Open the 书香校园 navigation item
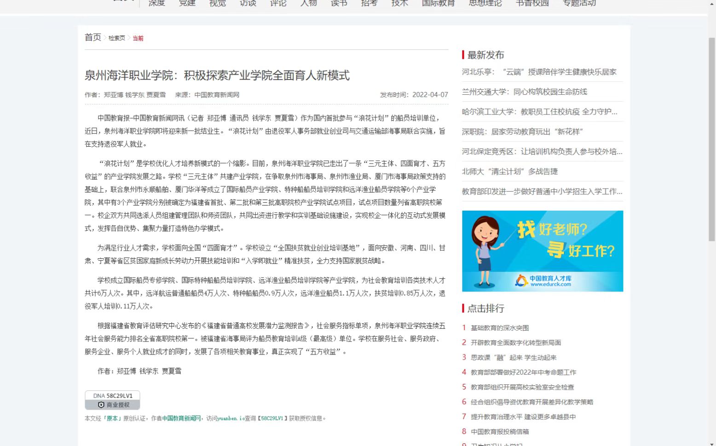Viewport: 716px width, 446px height. pyautogui.click(x=532, y=3)
